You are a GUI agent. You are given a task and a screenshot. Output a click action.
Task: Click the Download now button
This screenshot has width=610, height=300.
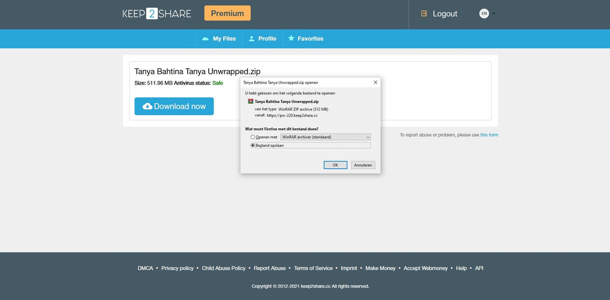[x=174, y=106]
